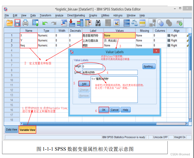
Task: Switch to Variable View tab
Action: [x=27, y=130]
